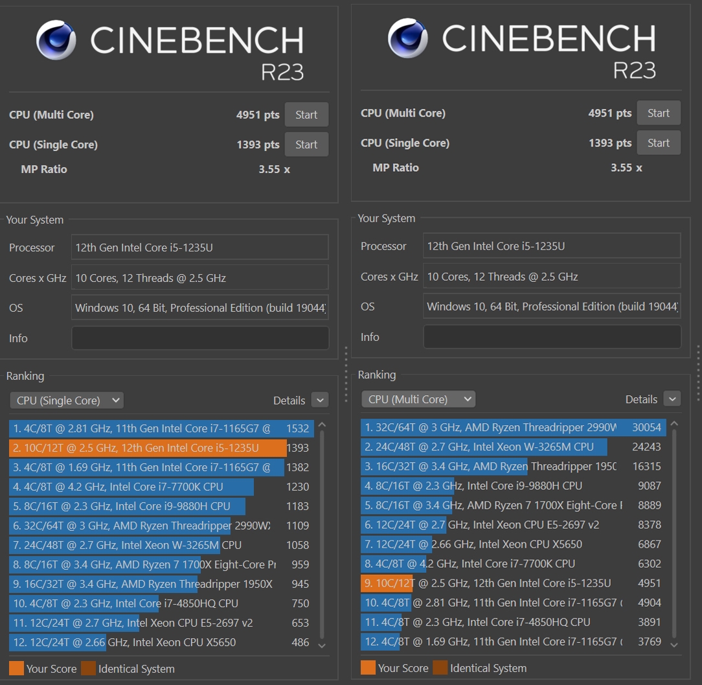This screenshot has width=702, height=685.
Task: Select Xeon E5-2697 v2 row scoring 8378
Action: [514, 525]
